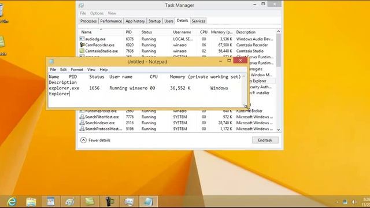
Task: Open Notepad Edit menu
Action: coord(63,69)
